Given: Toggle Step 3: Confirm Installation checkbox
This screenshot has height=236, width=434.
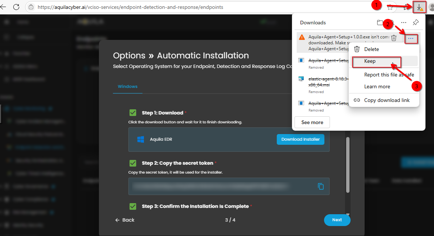Looking at the screenshot, I should pyautogui.click(x=132, y=206).
